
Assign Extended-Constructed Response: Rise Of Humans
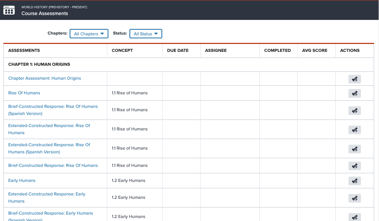coord(354,130)
